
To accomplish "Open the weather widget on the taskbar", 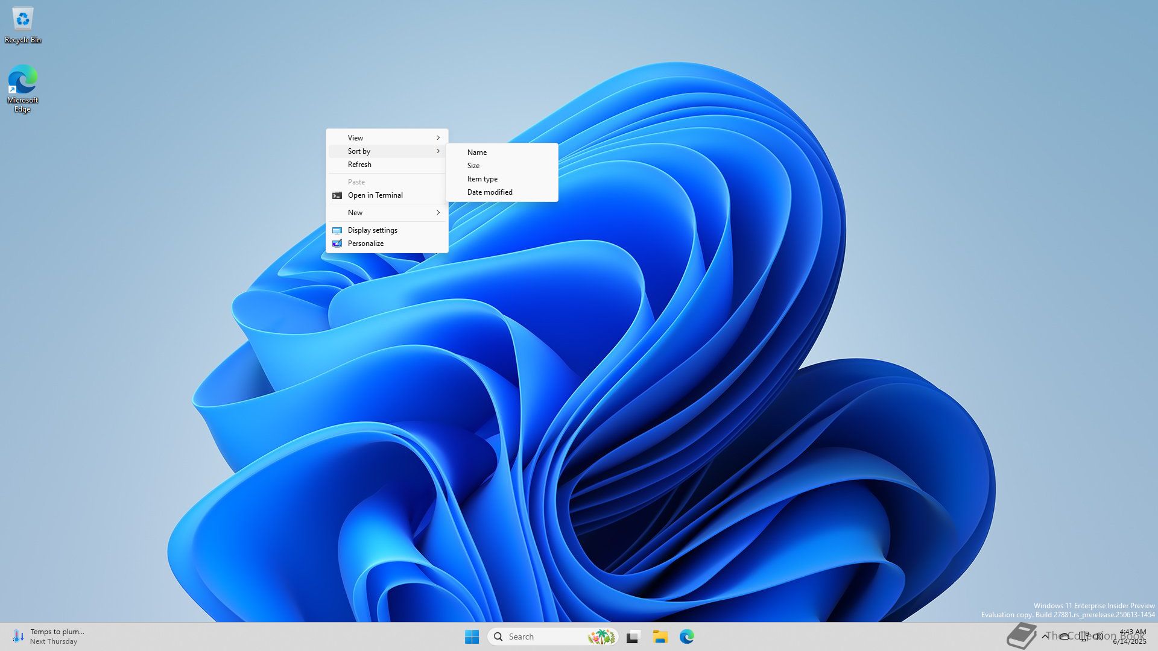I will click(48, 637).
